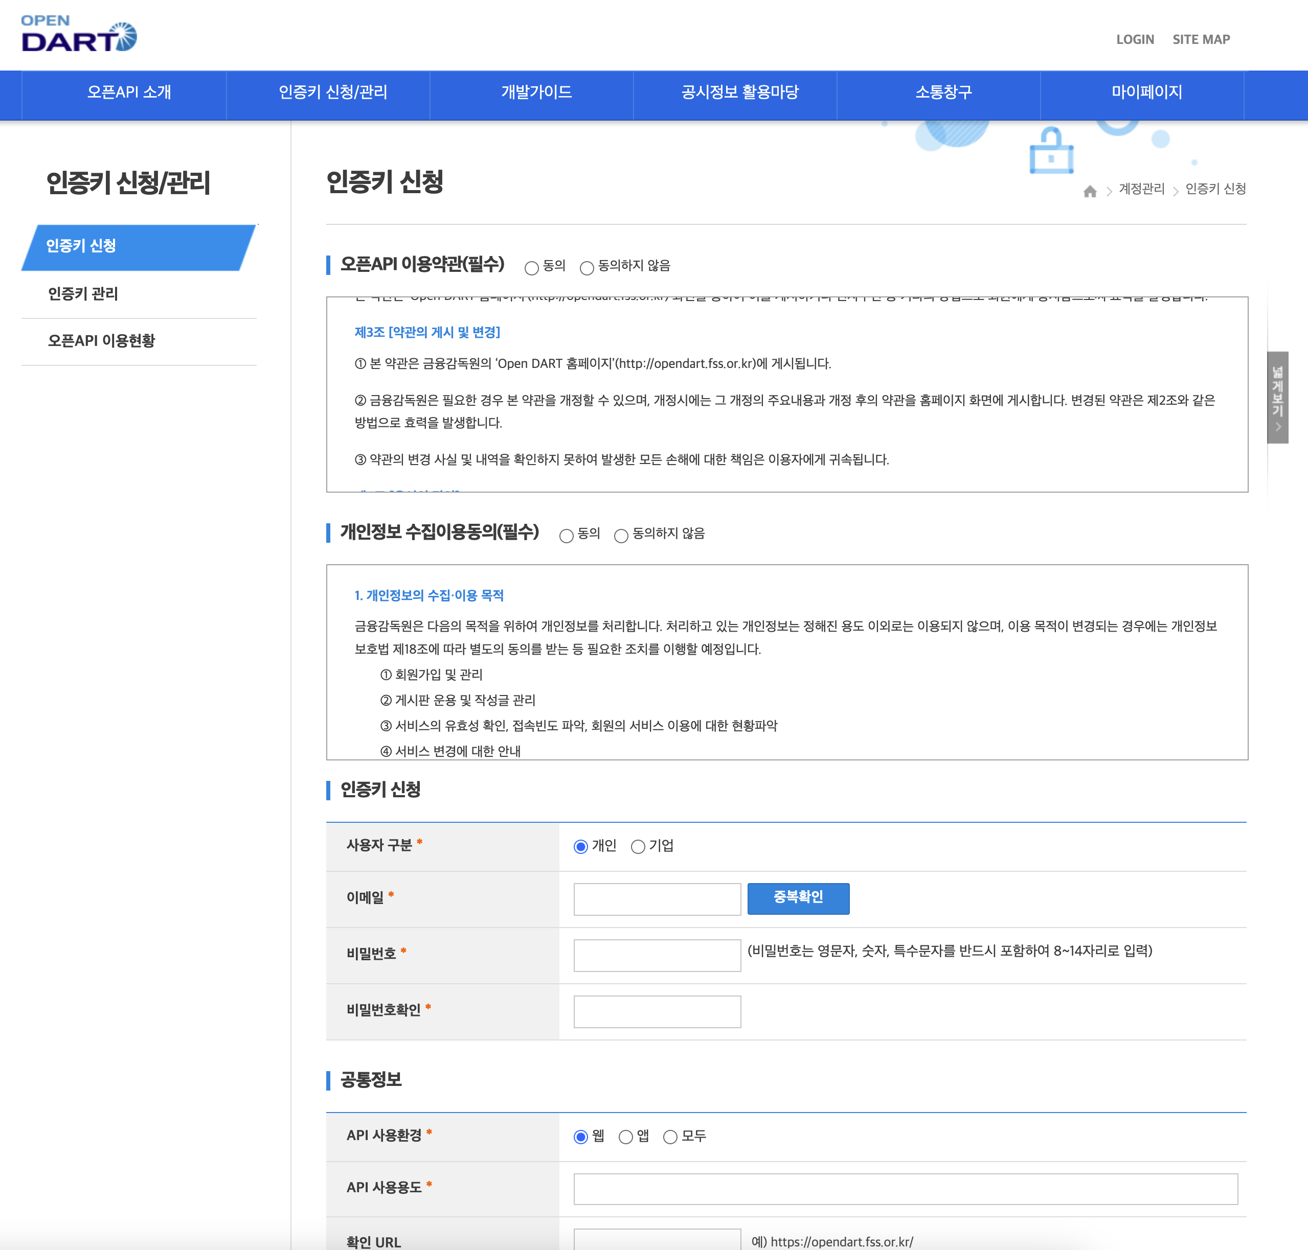This screenshot has width=1308, height=1250.
Task: Select '동의' for 개인정보 수집이용동의
Action: coord(566,536)
